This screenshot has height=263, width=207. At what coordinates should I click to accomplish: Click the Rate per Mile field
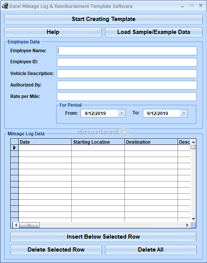coord(127,96)
